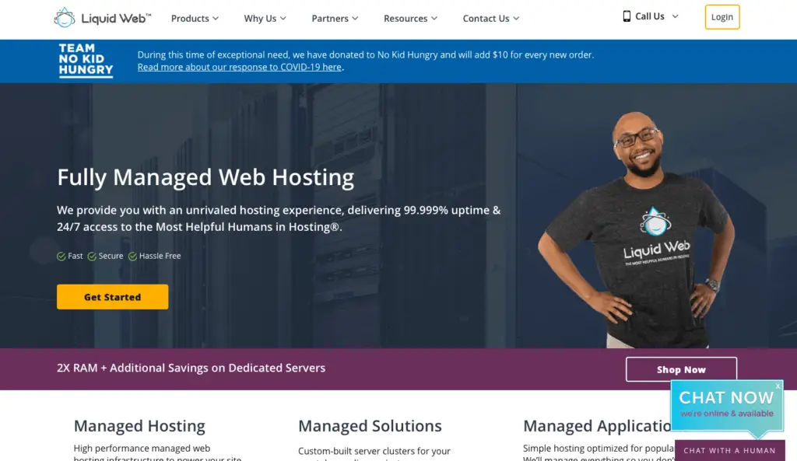The image size is (797, 461).
Task: Expand the Contact Us chevron
Action: (x=516, y=19)
